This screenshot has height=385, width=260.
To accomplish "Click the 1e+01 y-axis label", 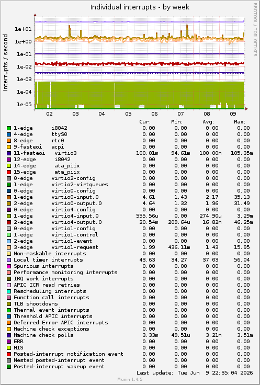I will tap(23, 29).
